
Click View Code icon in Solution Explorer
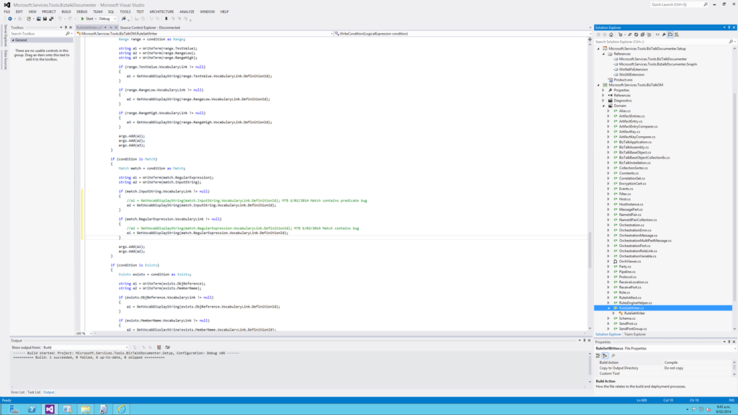point(657,35)
